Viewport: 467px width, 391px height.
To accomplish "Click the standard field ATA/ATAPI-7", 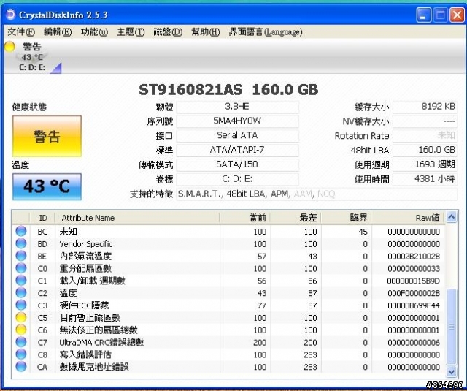I will click(x=238, y=150).
